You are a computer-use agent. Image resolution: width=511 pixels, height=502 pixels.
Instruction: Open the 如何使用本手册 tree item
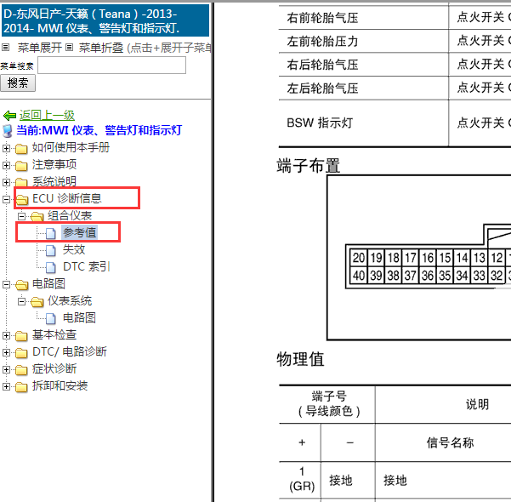[71, 148]
